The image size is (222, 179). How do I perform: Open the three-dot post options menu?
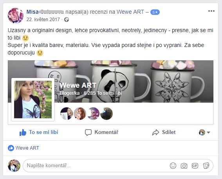click(x=211, y=11)
